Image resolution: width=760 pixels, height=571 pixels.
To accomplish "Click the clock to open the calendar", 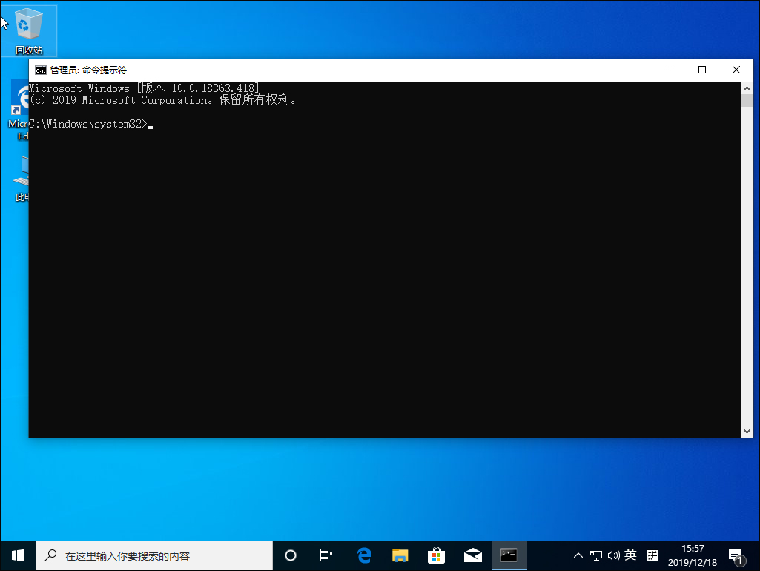I will 692,555.
